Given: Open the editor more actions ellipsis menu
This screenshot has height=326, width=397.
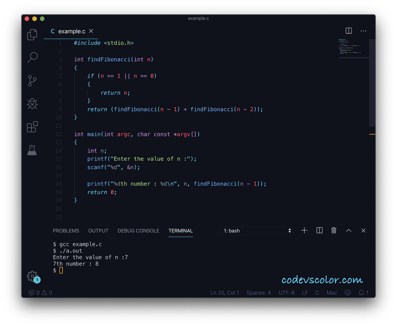Looking at the screenshot, I should point(364,31).
